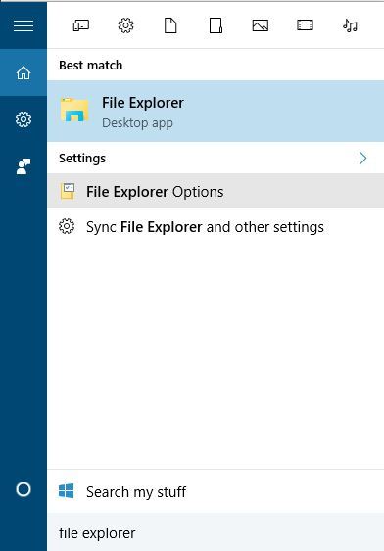The height and width of the screenshot is (551, 384).
Task: Filter results by Folders icon
Action: point(216,25)
